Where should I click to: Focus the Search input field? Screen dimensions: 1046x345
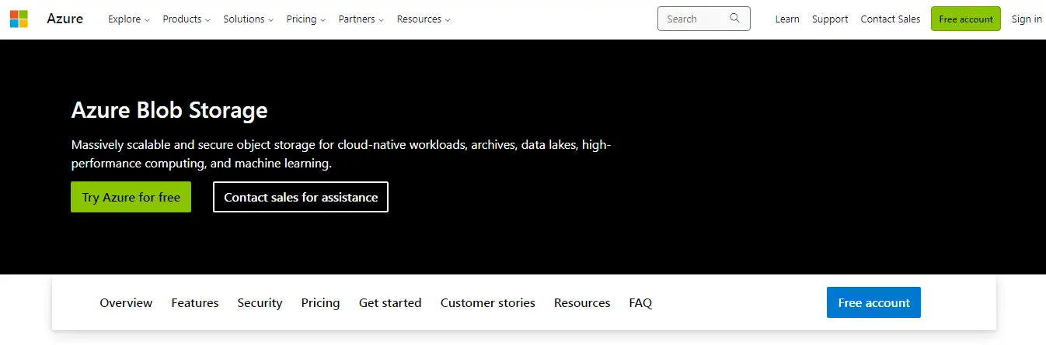click(703, 19)
